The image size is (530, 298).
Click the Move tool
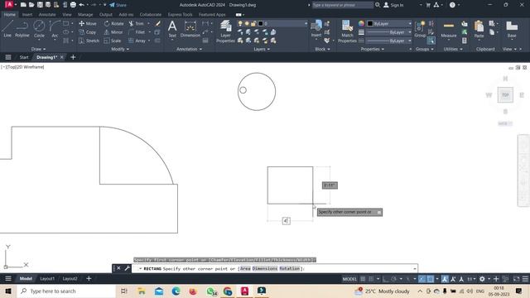[x=88, y=24]
